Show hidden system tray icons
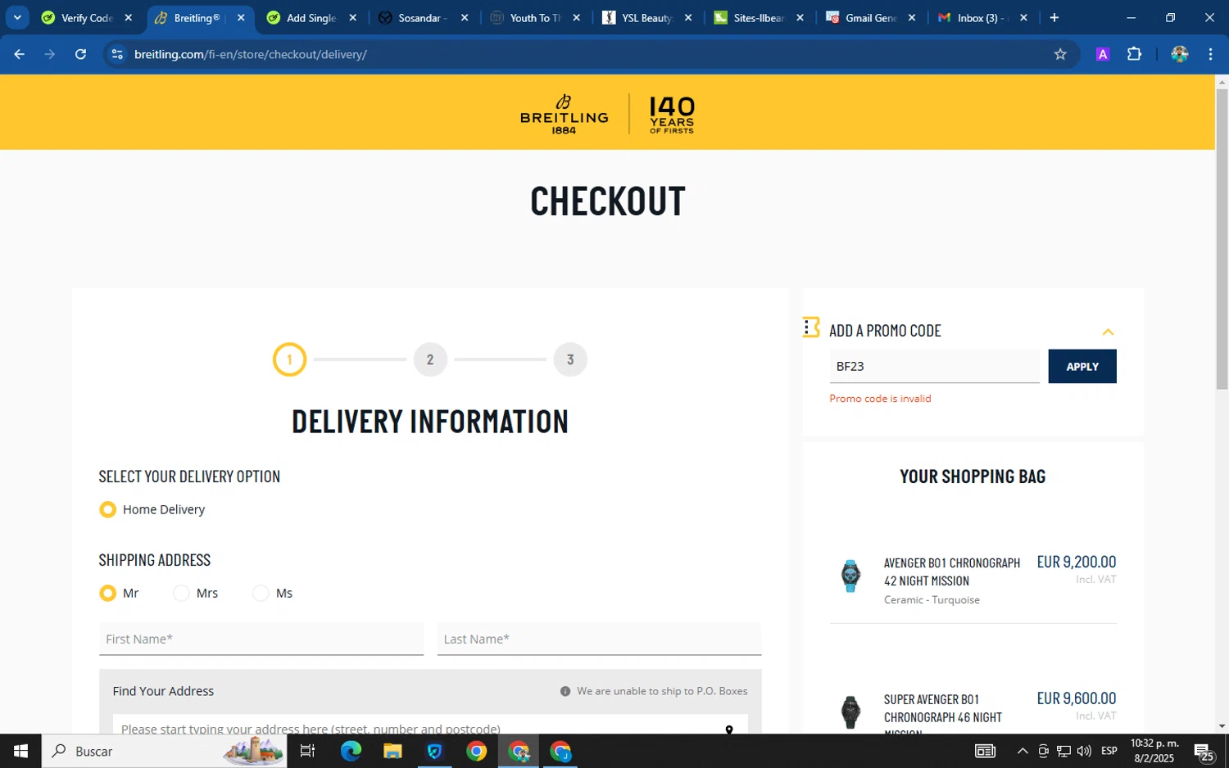This screenshot has width=1229, height=768. (1023, 751)
